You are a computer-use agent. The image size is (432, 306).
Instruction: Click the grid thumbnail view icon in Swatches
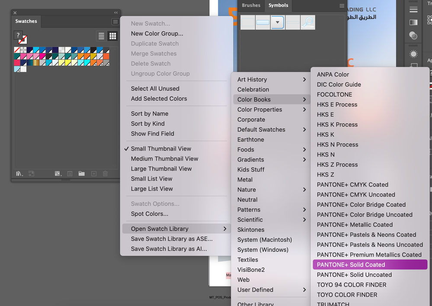pos(112,36)
